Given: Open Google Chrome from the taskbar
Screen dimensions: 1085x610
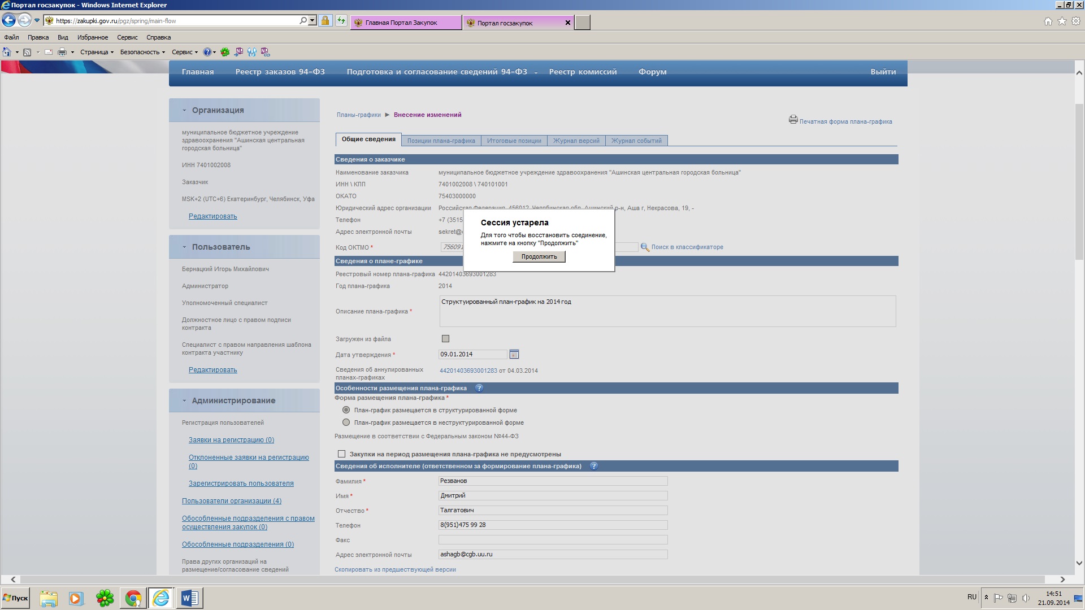Looking at the screenshot, I should click(x=133, y=598).
